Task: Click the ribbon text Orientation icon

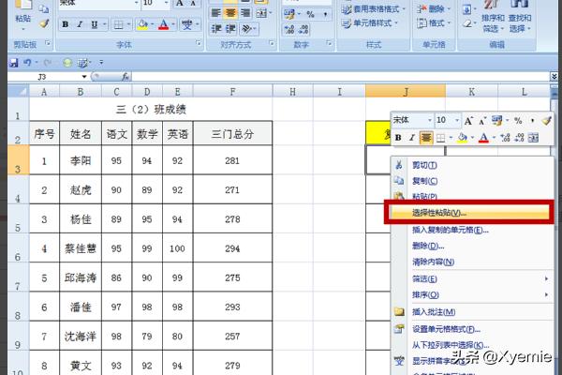Action: (x=246, y=29)
